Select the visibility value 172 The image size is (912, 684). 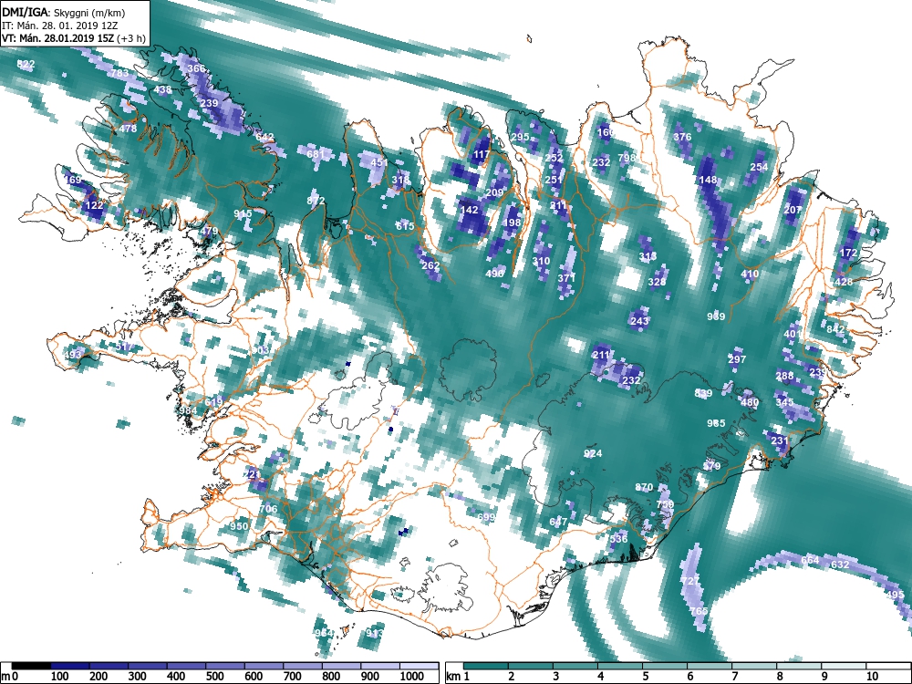click(848, 253)
